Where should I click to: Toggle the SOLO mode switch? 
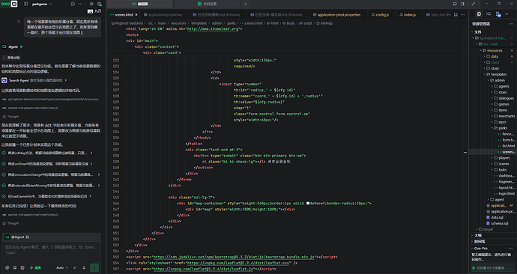(x=9, y=4)
